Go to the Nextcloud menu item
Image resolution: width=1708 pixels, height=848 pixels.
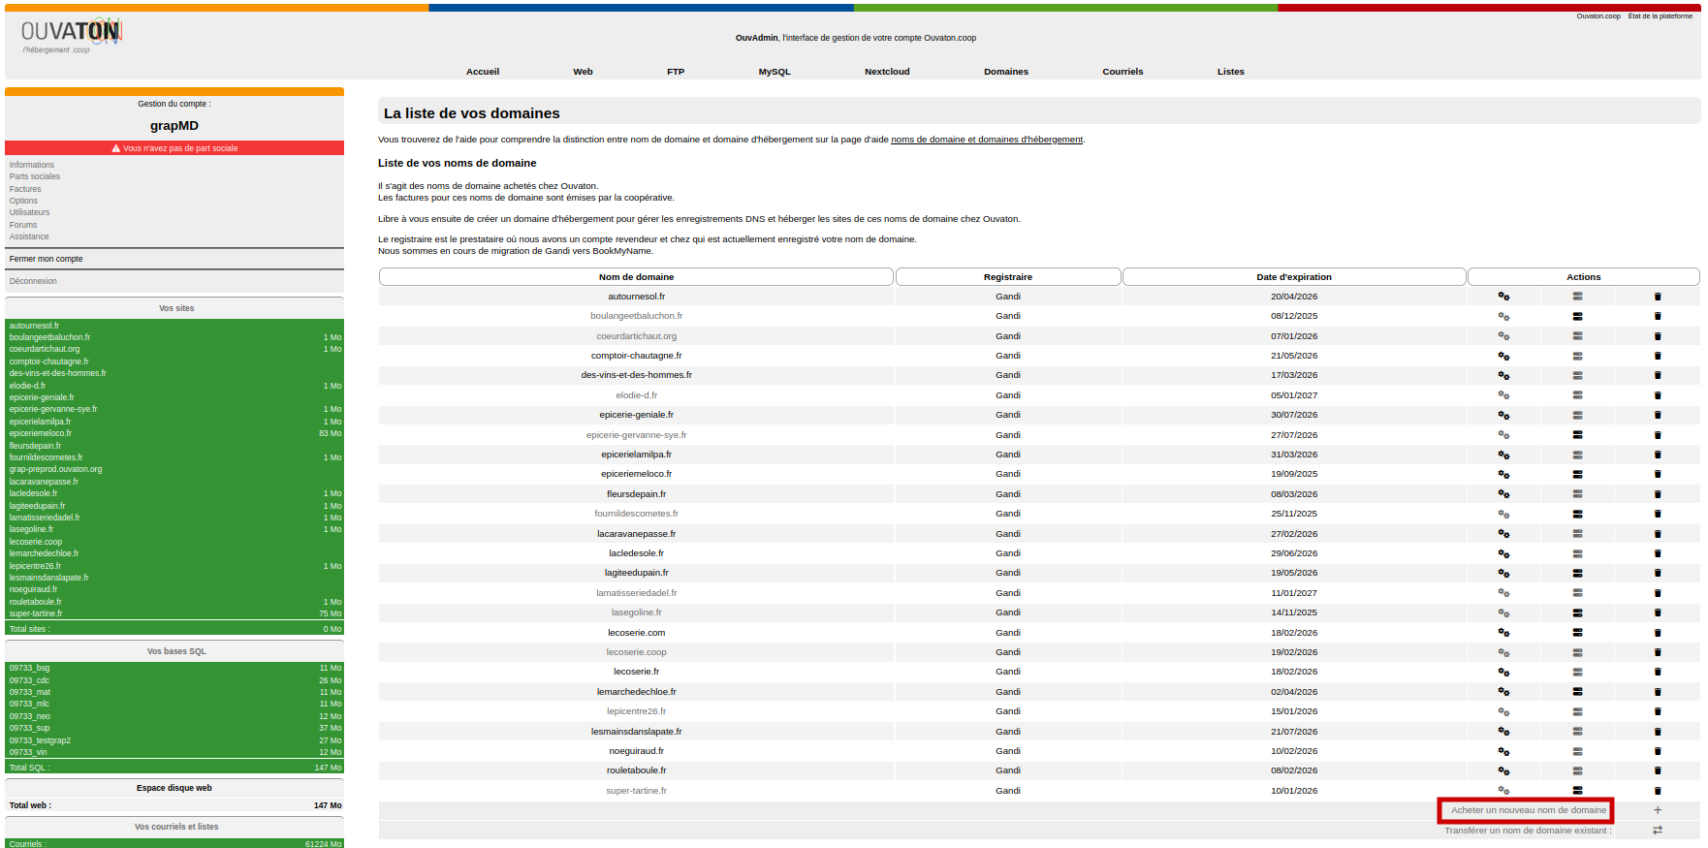click(887, 72)
